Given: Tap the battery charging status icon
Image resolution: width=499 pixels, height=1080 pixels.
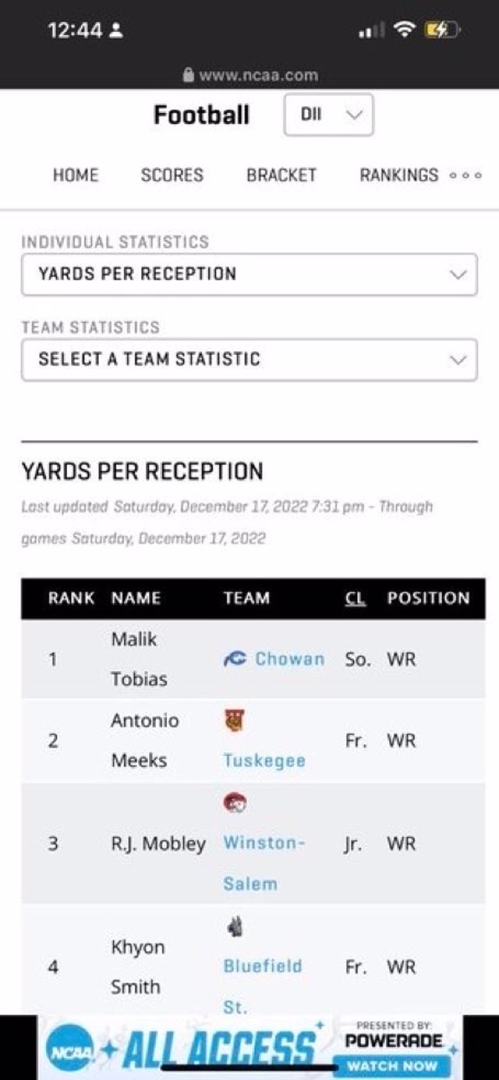Looking at the screenshot, I should click(441, 30).
